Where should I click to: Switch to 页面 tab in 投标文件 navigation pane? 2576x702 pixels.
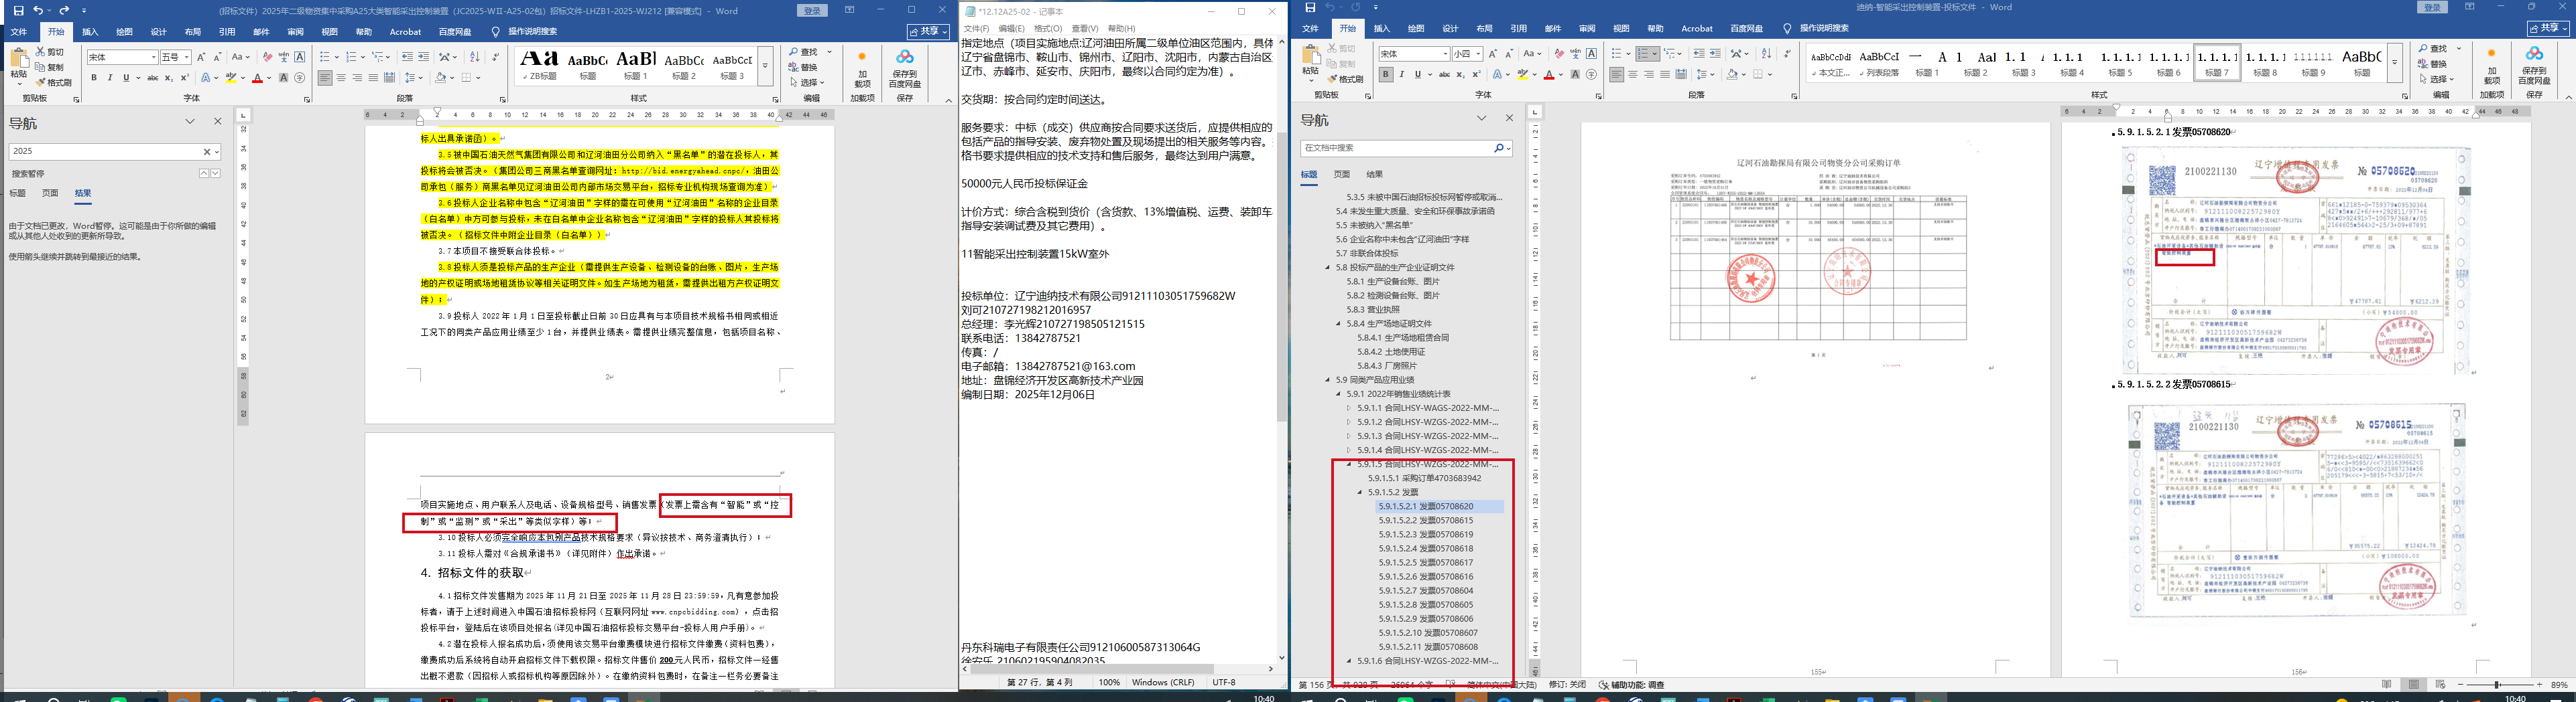1342,174
